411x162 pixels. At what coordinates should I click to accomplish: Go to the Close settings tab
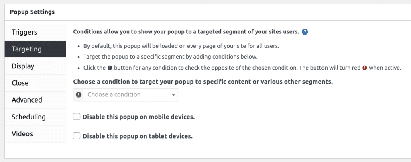click(35, 83)
